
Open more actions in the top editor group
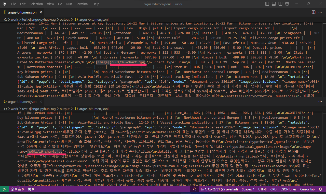click(x=320, y=12)
